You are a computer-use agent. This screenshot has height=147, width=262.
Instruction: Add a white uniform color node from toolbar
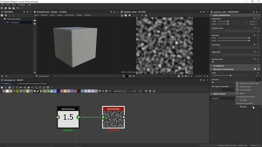point(7,91)
